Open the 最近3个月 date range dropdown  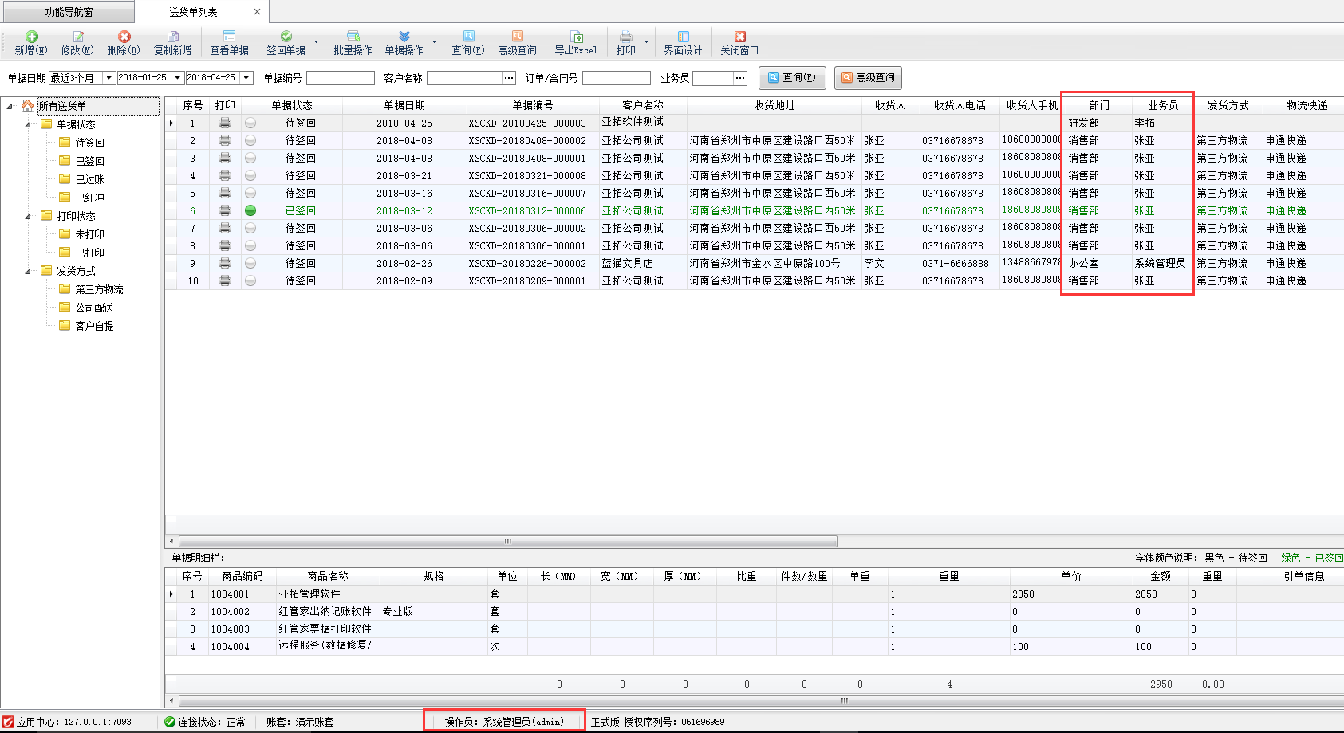pyautogui.click(x=109, y=78)
